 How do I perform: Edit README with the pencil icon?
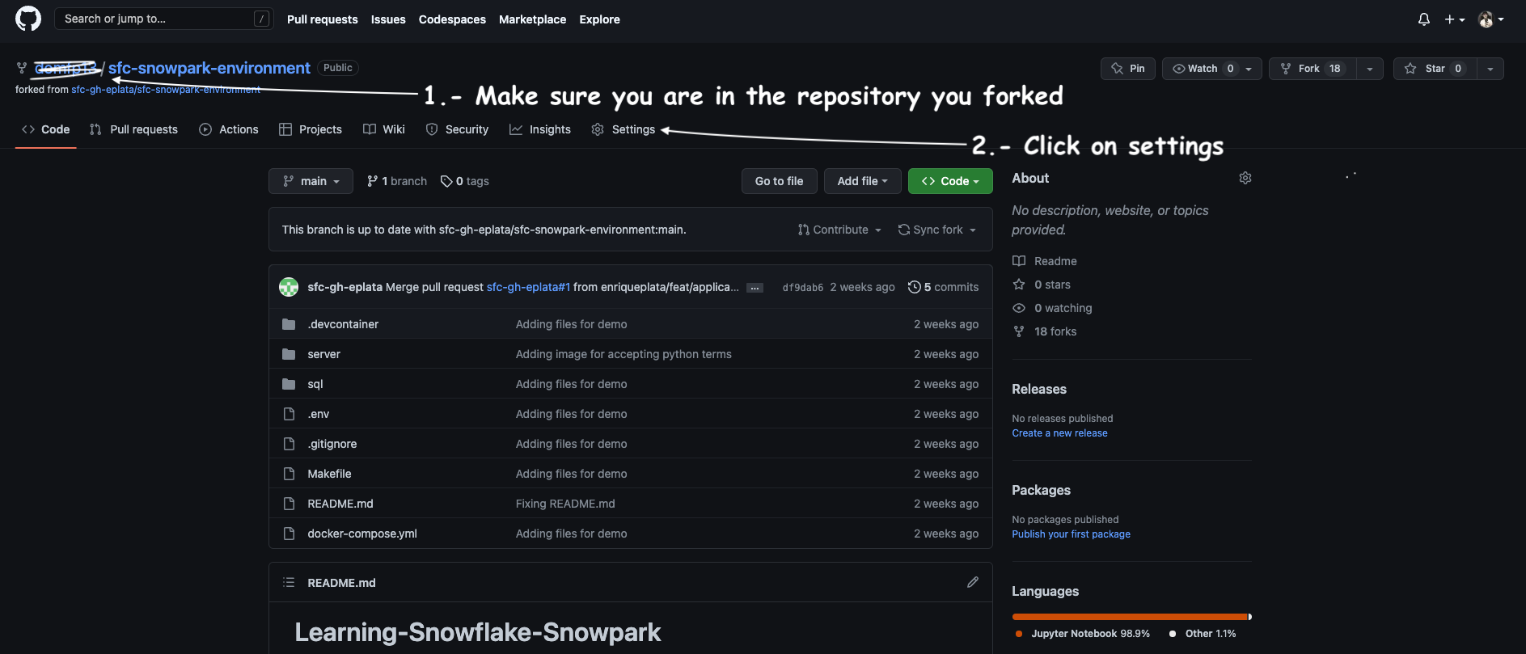pyautogui.click(x=973, y=582)
